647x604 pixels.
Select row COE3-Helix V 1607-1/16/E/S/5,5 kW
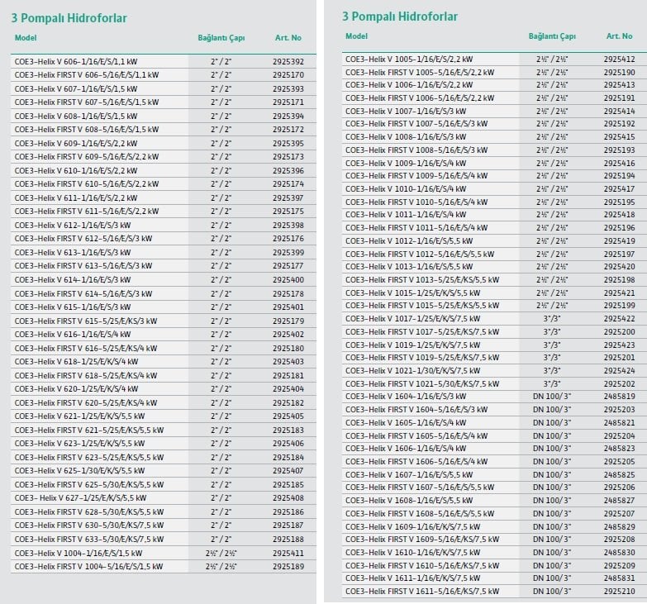click(x=494, y=474)
